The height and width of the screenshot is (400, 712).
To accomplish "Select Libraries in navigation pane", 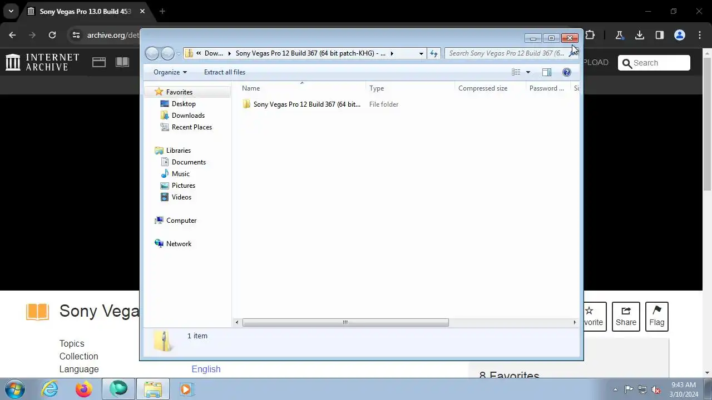I will tap(179, 151).
